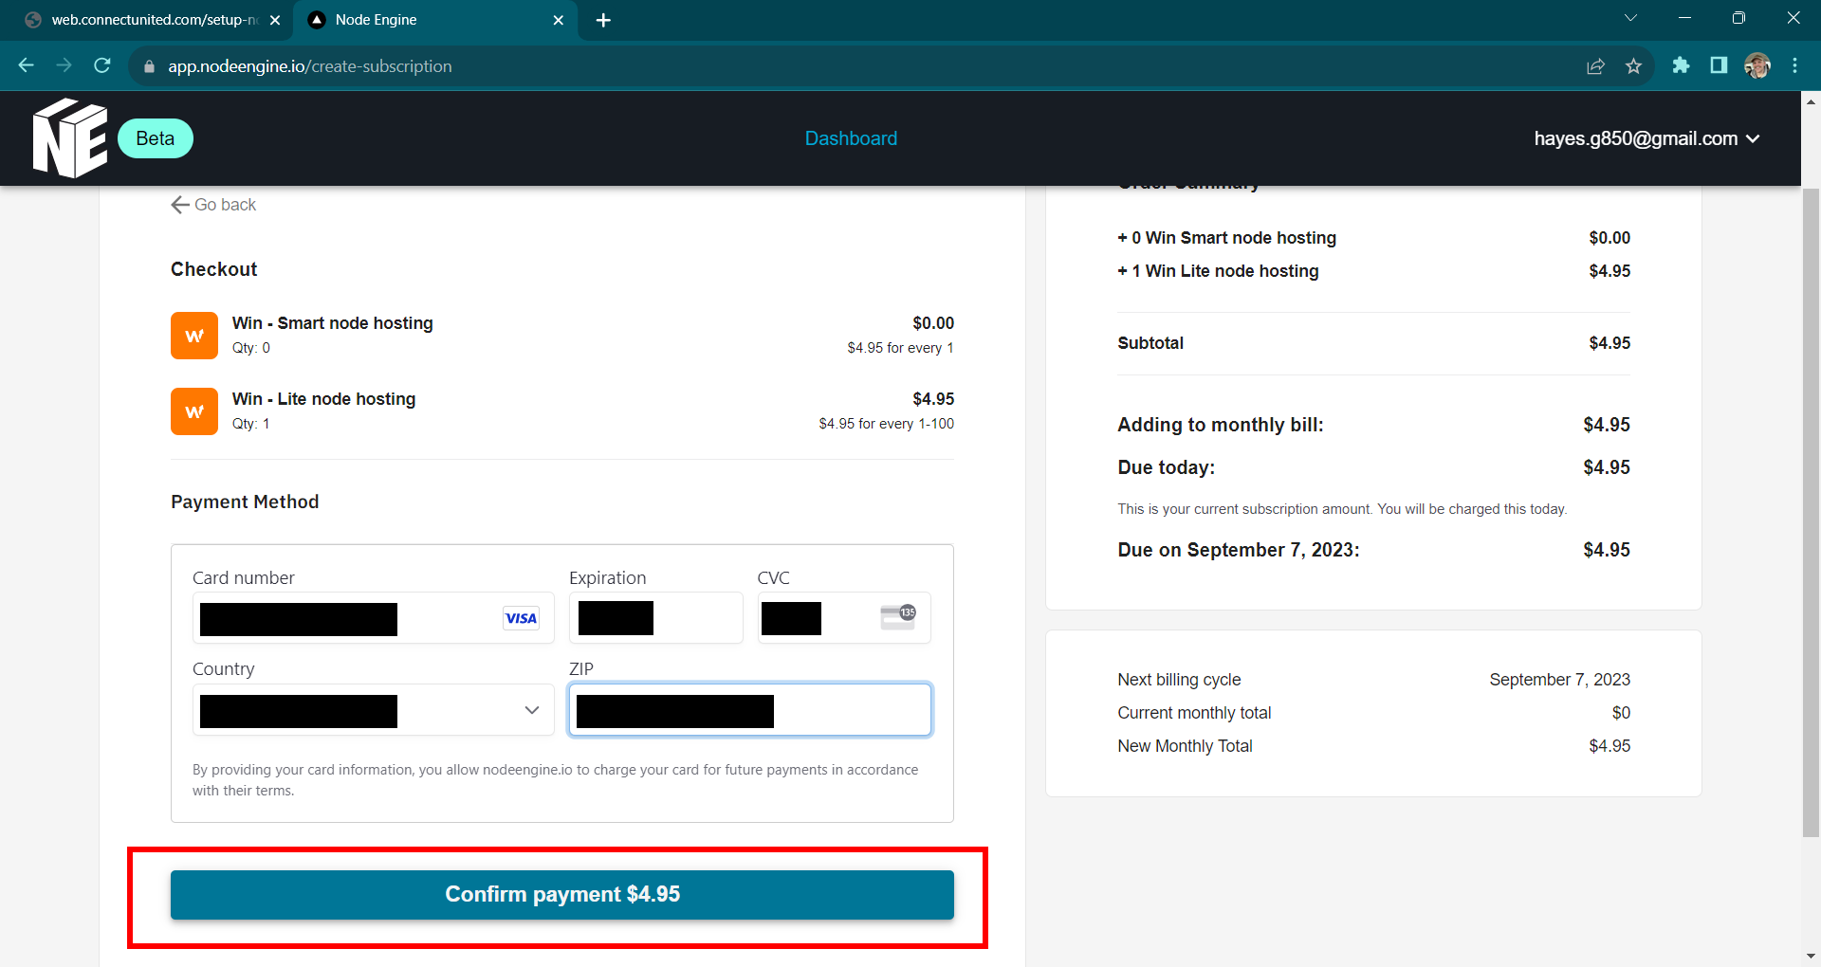Viewport: 1821px width, 967px height.
Task: Click the New Monthly Total label
Action: pyautogui.click(x=1185, y=746)
